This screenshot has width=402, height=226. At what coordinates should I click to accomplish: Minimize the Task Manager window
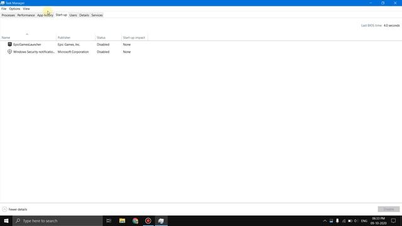click(371, 3)
